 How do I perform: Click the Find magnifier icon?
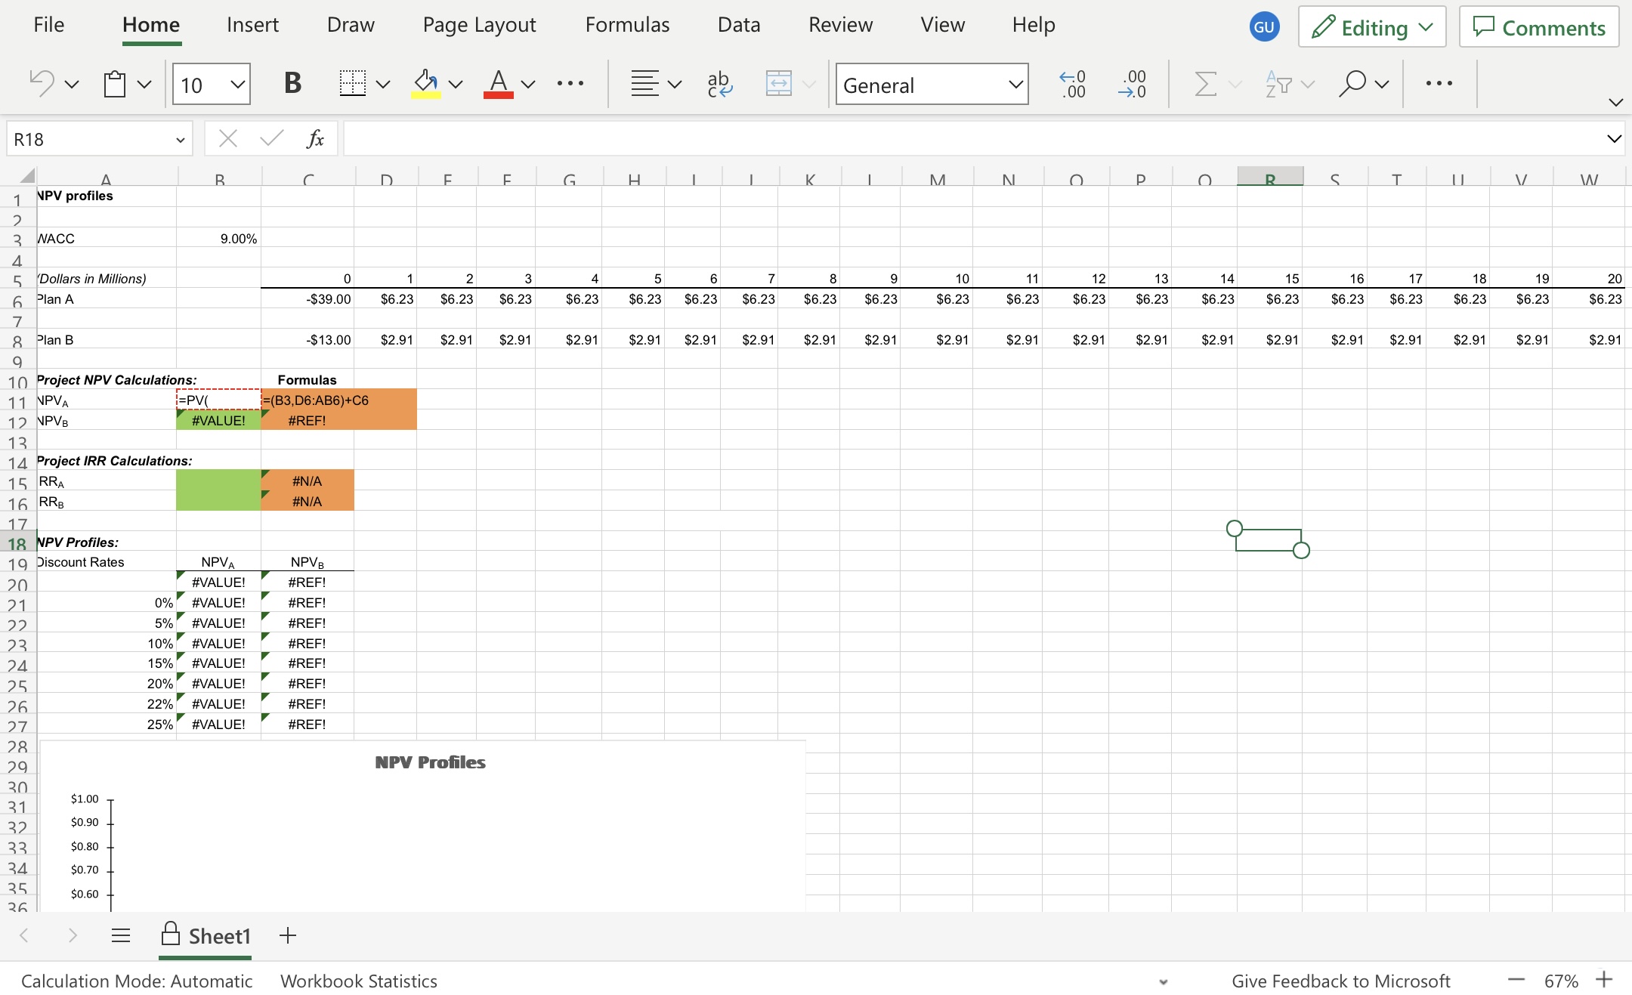1352,83
